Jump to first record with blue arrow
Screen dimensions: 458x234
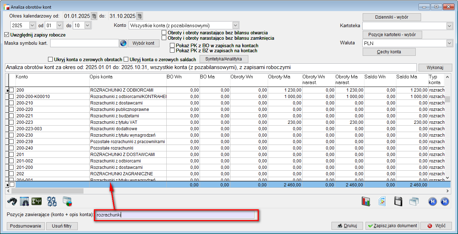coord(433,201)
